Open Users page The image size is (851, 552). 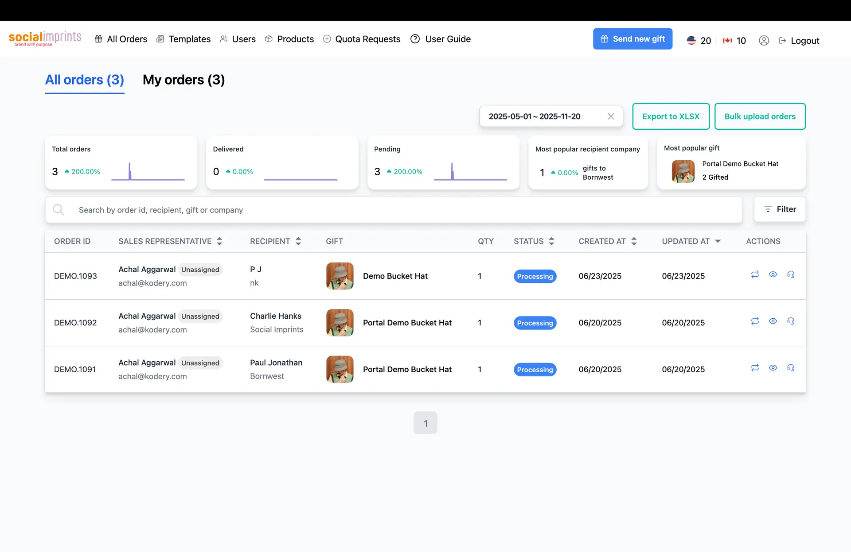pyautogui.click(x=238, y=39)
